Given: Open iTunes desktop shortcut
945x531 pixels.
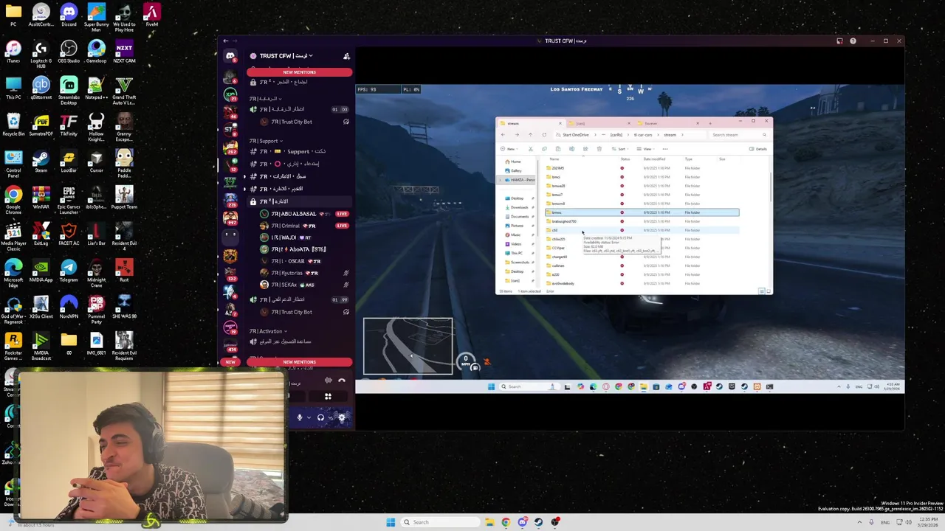Looking at the screenshot, I should click(x=13, y=52).
